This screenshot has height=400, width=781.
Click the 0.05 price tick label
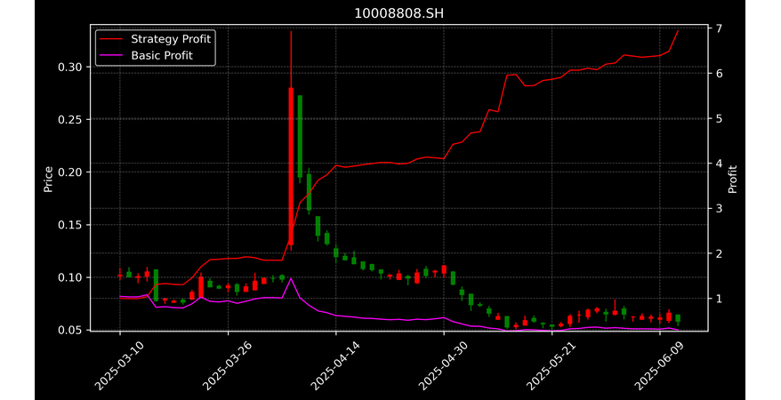pos(69,330)
